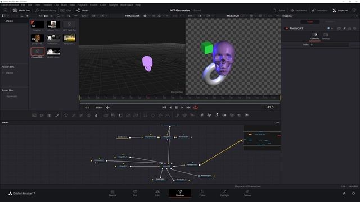
Task: Add a Transform node from the toolbar
Action: tap(136, 115)
